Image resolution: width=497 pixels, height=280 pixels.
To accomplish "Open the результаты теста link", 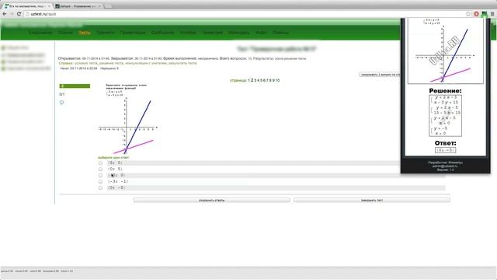I will click(x=182, y=63).
